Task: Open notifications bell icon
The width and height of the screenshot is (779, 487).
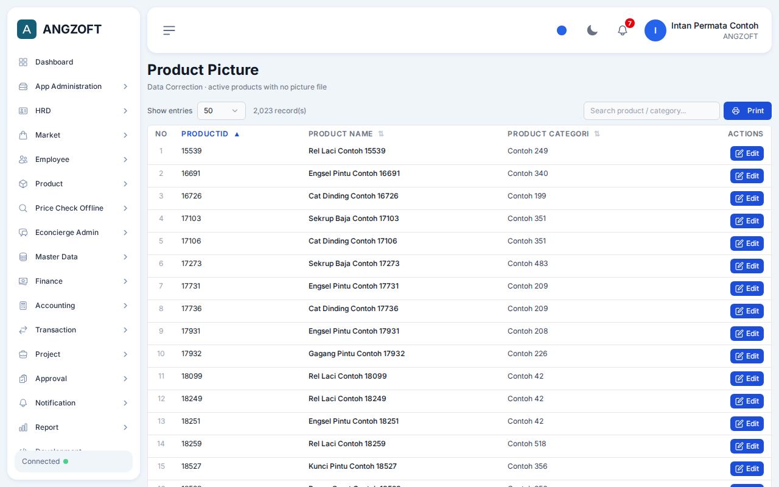Action: click(x=623, y=30)
